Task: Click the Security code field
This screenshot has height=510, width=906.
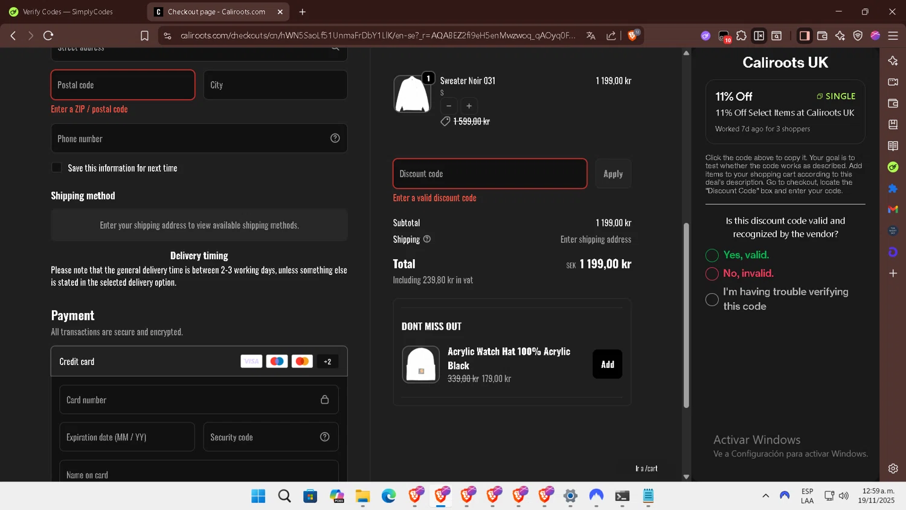Action: click(x=271, y=437)
